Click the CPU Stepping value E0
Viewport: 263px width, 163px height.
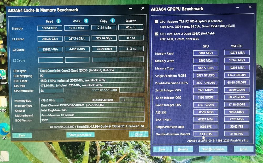coord(91,75)
